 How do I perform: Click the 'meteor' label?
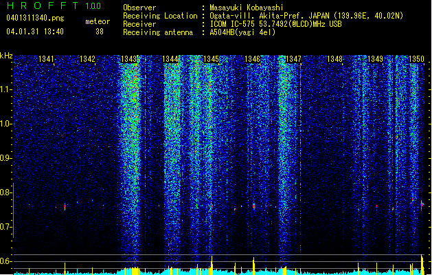point(98,21)
